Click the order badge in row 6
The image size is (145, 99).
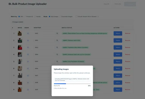(x=28, y=69)
